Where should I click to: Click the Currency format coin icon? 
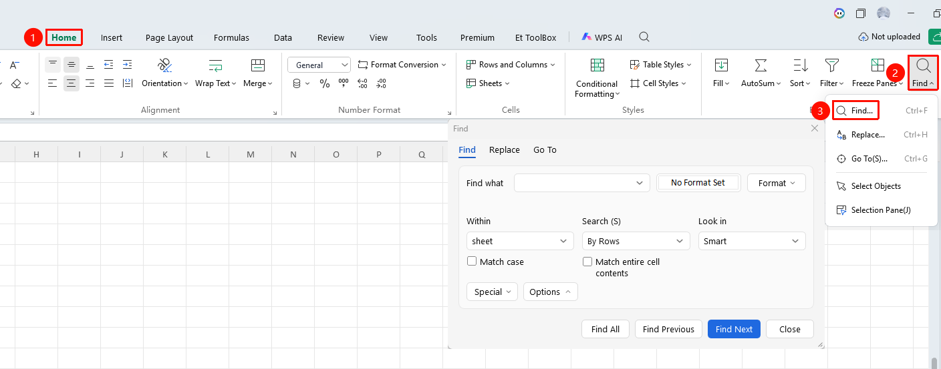(297, 83)
